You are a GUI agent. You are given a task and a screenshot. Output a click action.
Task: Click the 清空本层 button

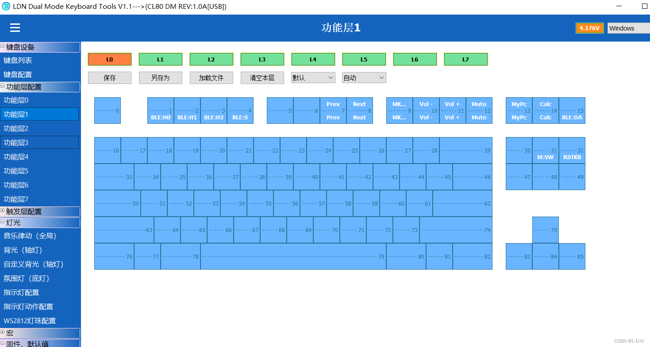click(262, 78)
